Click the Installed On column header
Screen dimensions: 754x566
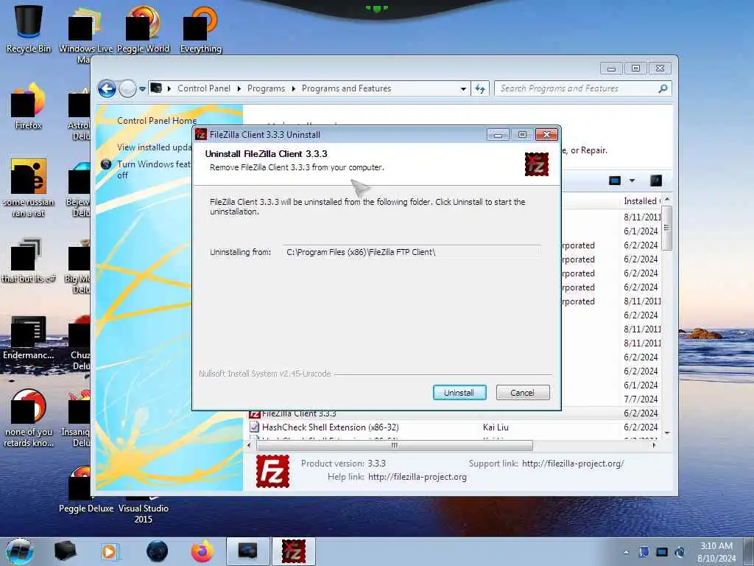pos(641,201)
